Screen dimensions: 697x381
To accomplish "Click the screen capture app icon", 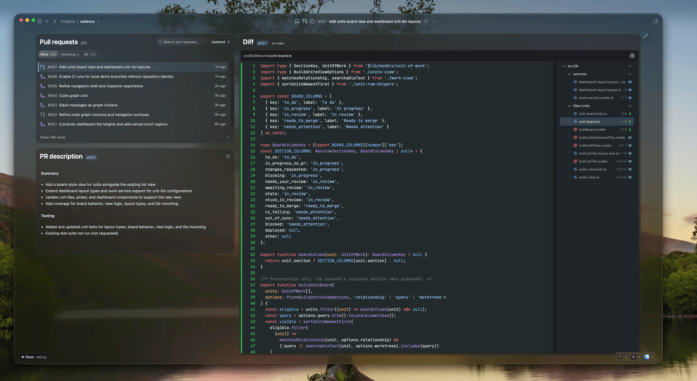I will tap(634, 357).
